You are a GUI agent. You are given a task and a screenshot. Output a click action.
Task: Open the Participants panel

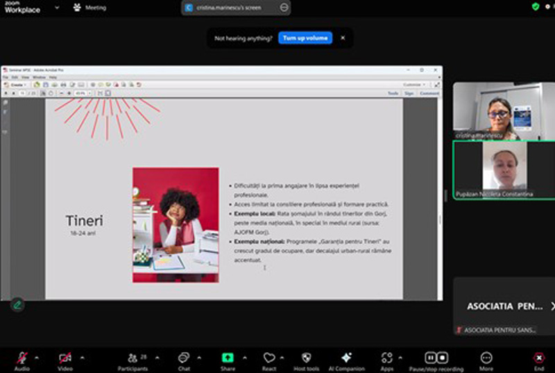tap(131, 357)
